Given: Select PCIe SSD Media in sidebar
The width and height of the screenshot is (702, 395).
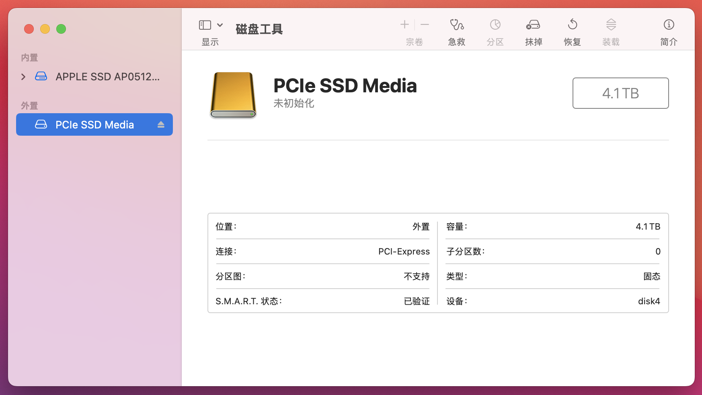Looking at the screenshot, I should pyautogui.click(x=94, y=125).
